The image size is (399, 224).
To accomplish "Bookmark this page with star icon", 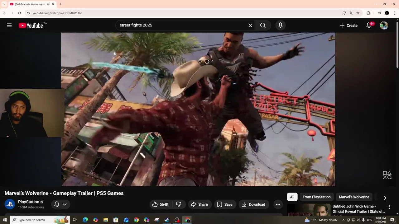I will point(358,13).
